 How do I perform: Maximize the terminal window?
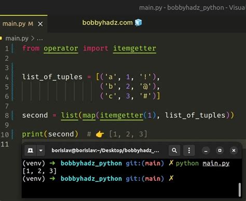click(220, 151)
